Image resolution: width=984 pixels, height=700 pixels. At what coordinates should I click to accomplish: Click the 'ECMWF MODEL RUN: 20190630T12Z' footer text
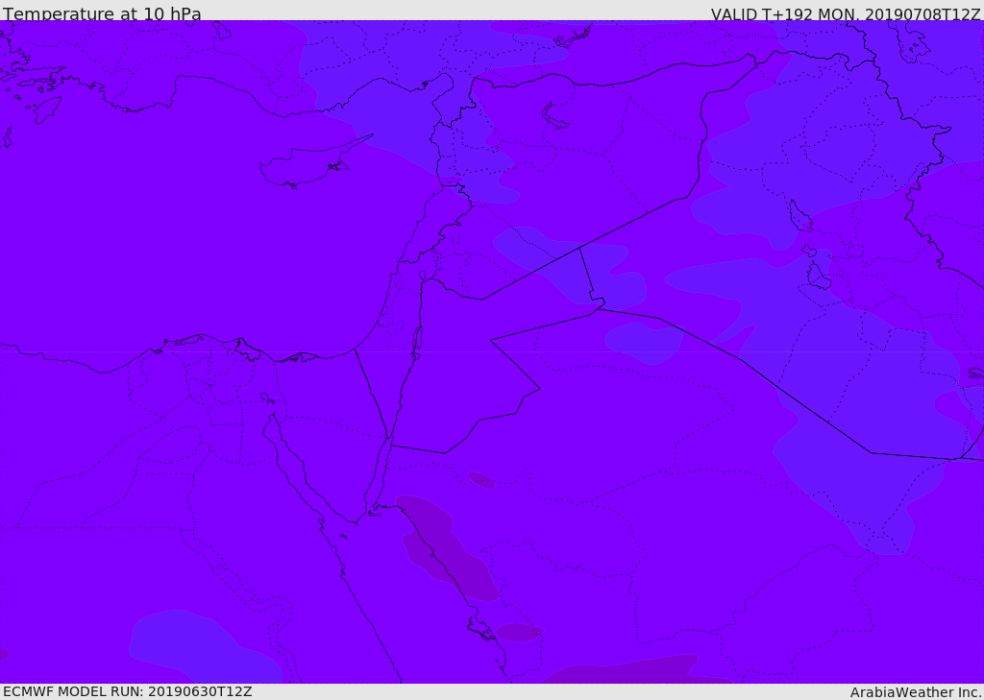point(128,691)
